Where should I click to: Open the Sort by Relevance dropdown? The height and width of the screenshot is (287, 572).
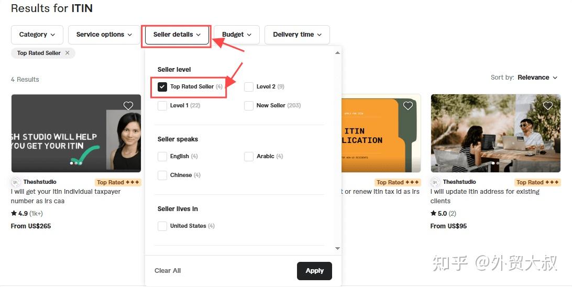(x=537, y=78)
